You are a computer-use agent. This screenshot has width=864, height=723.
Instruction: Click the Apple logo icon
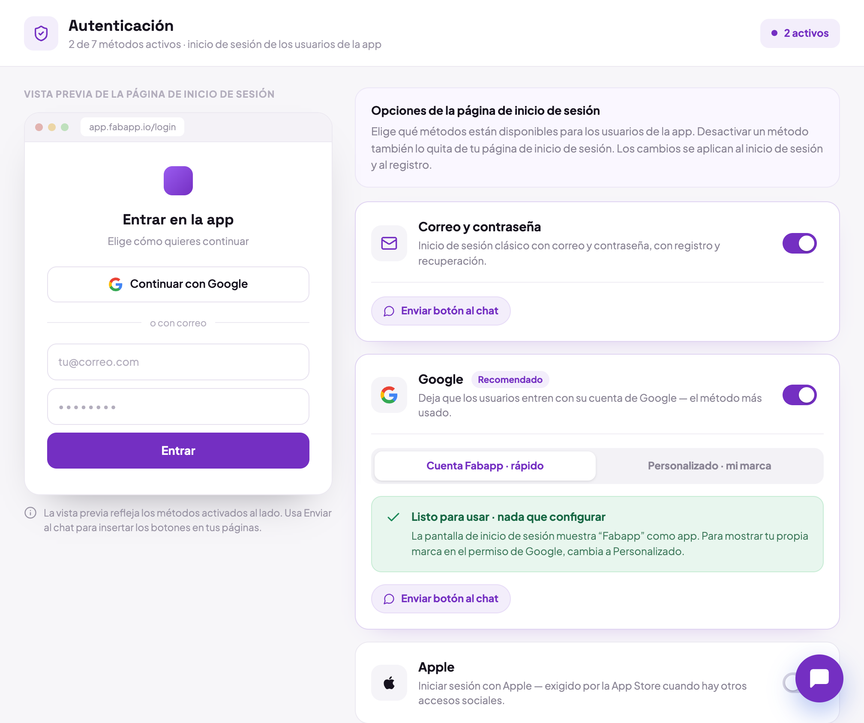click(389, 683)
